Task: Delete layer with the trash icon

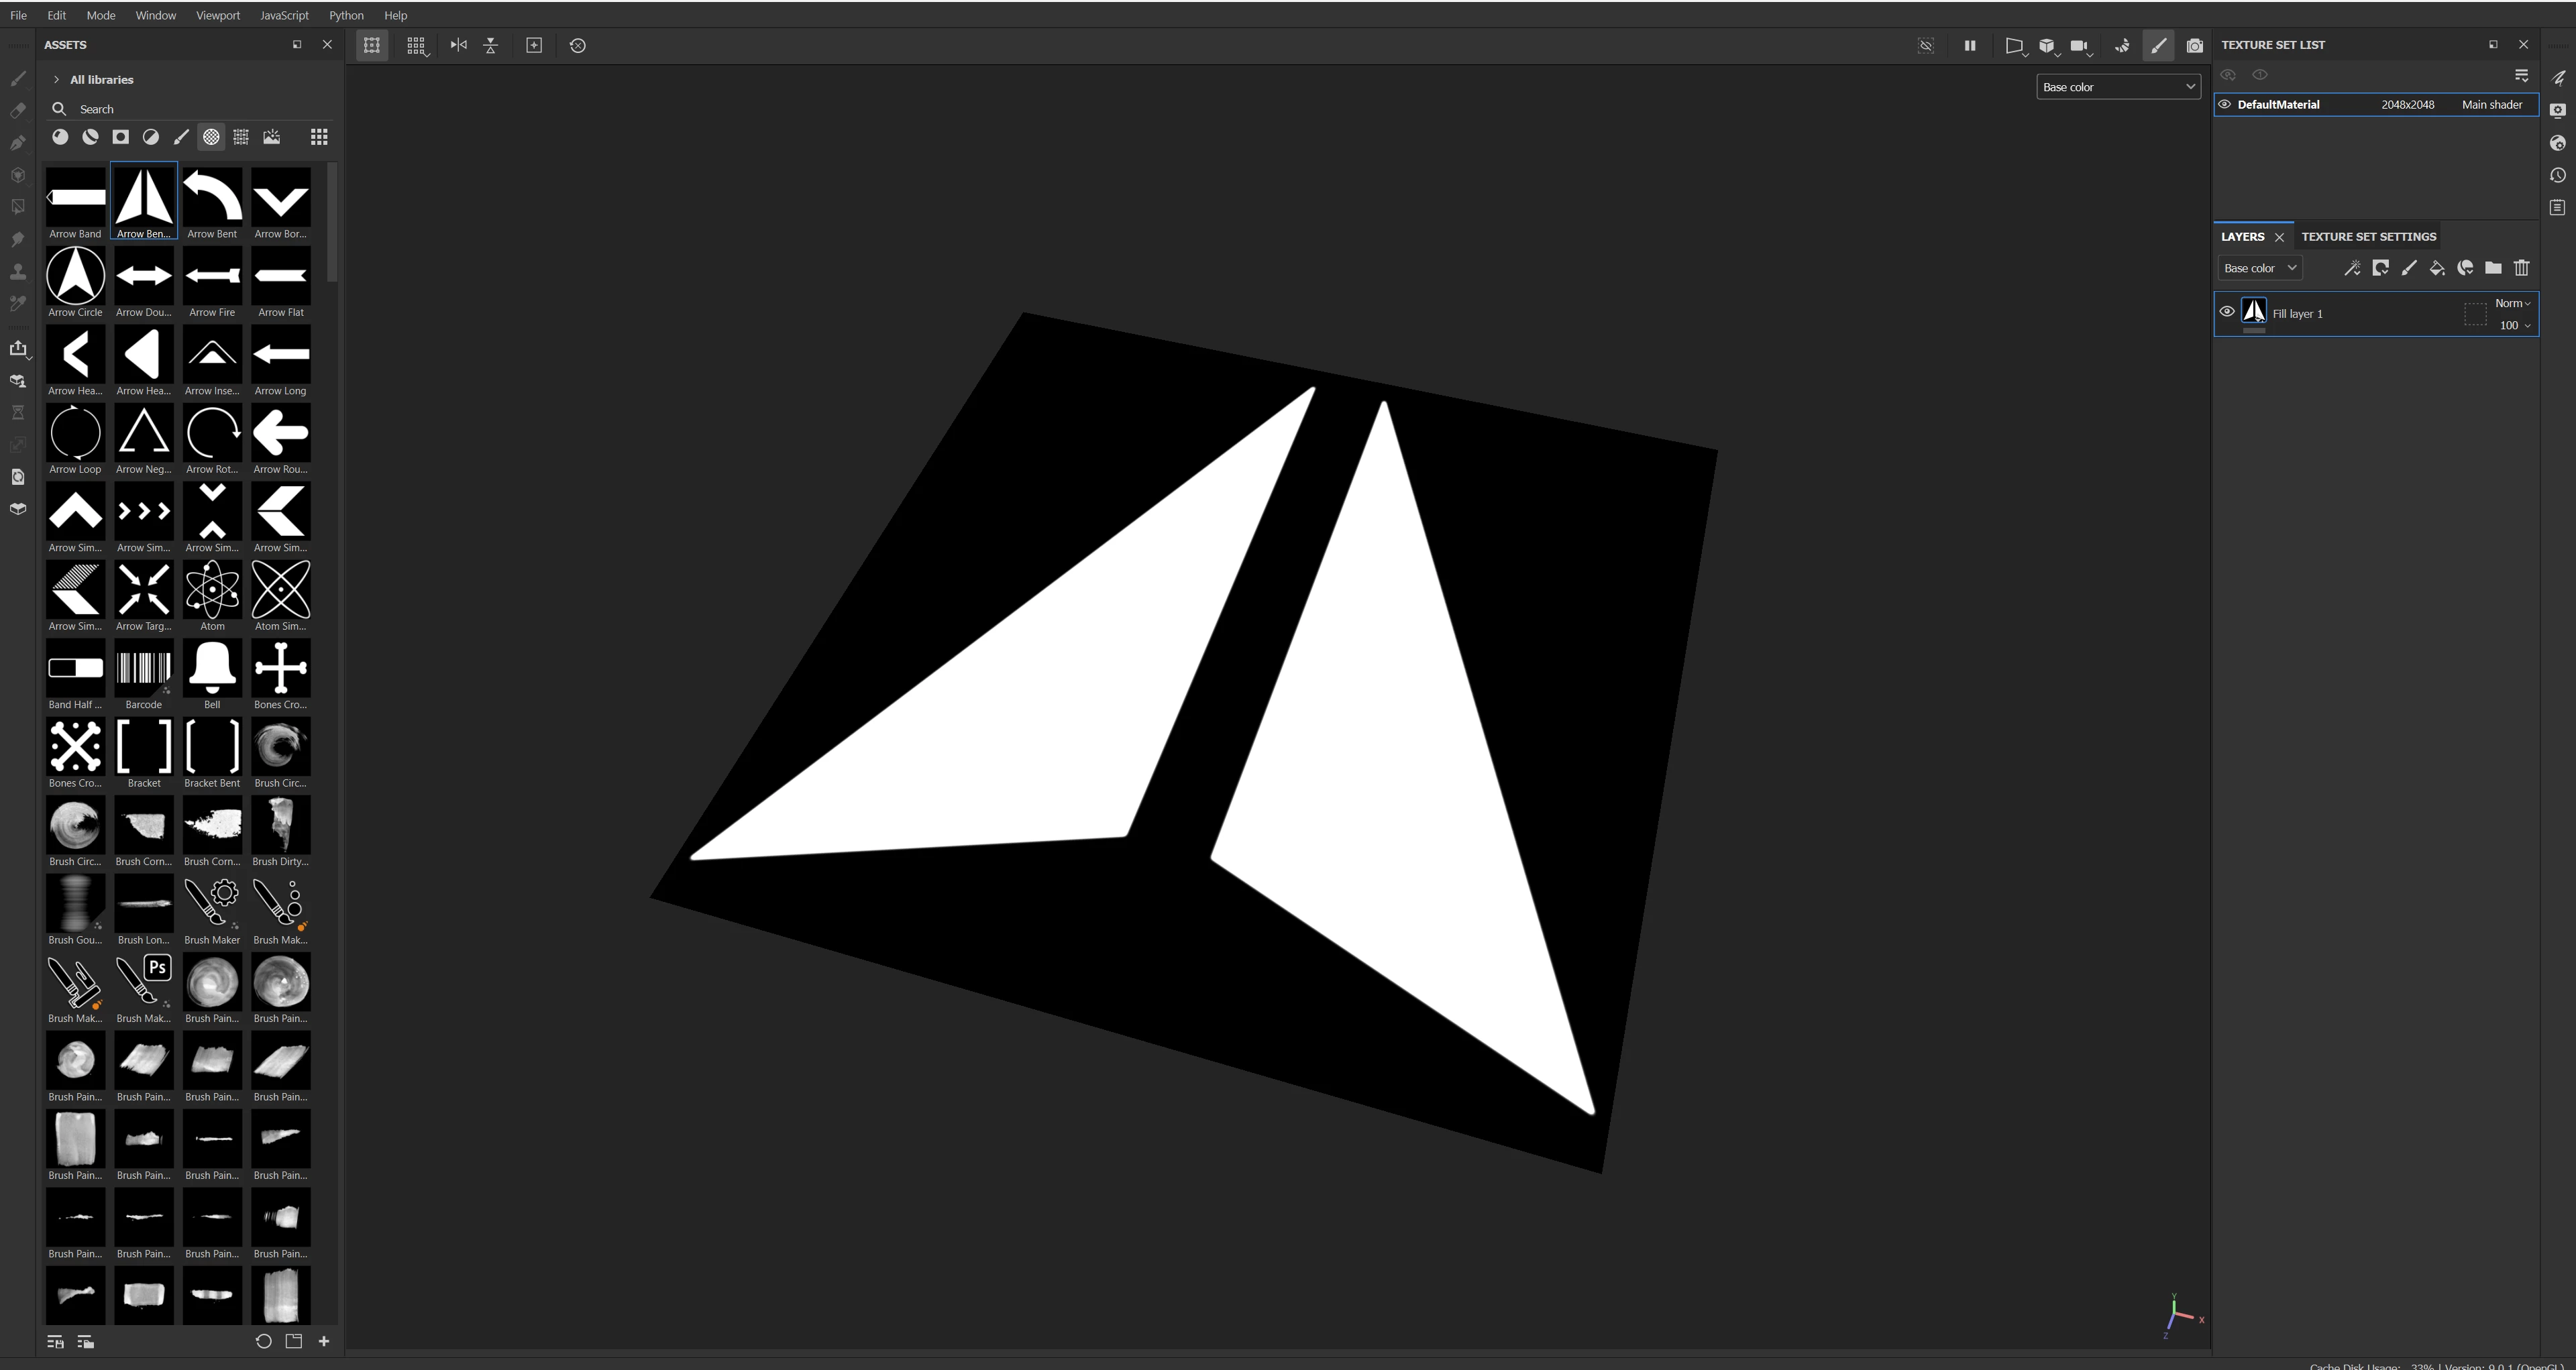Action: click(2521, 268)
